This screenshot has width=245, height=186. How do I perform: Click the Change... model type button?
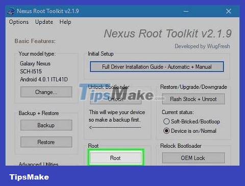pos(46,92)
